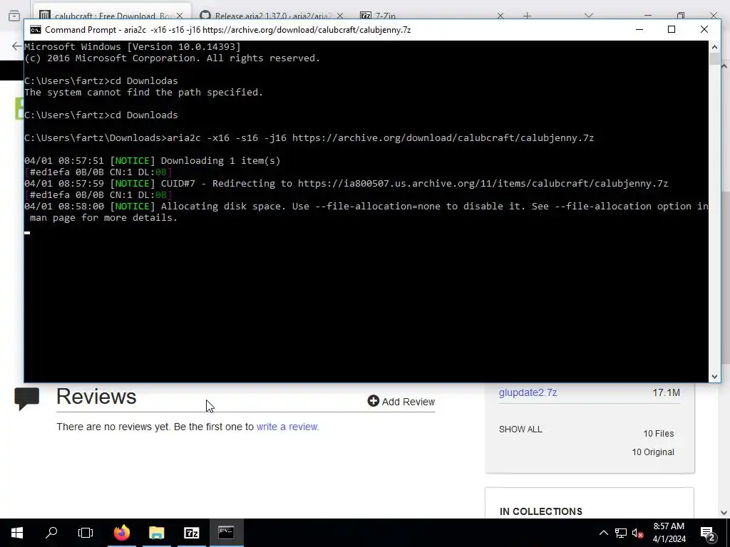
Task: Open Firefox list all tabs dropdown
Action: [588, 16]
